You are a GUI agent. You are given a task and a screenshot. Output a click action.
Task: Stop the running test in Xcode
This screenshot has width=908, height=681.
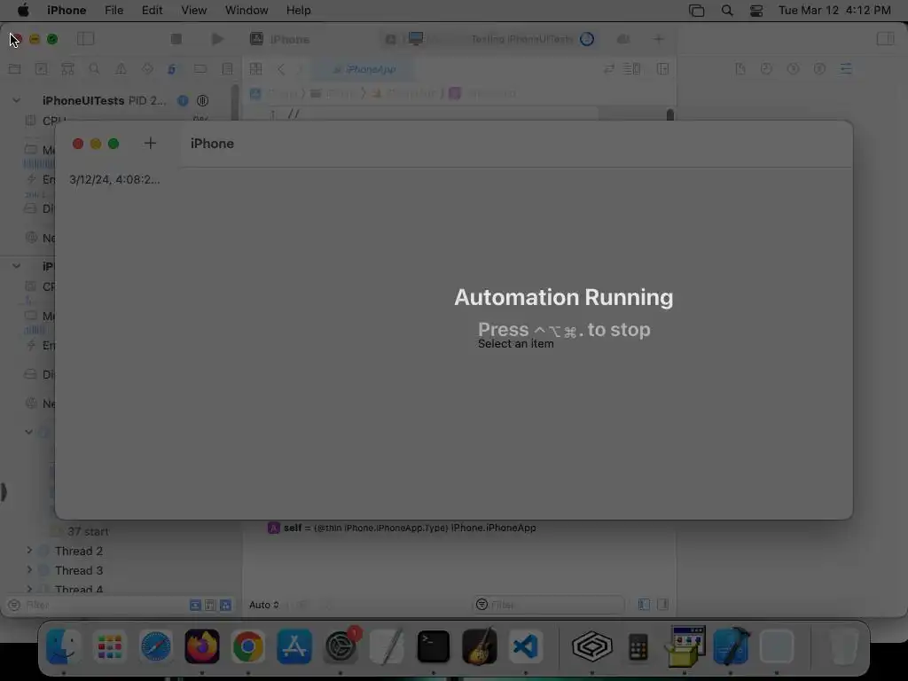[176, 39]
